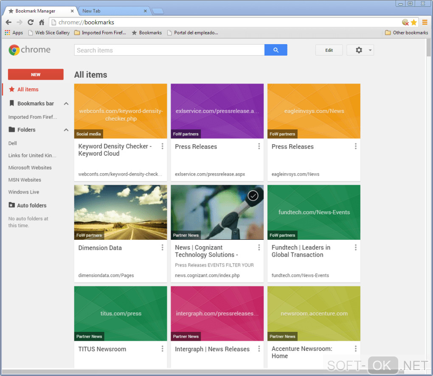Click the exlservice.com/pressrelease.aspx URL text

pos(210,174)
